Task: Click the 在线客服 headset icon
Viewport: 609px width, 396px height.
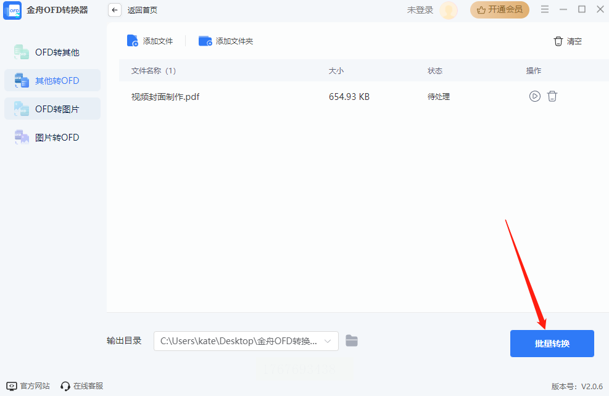Action: point(65,386)
